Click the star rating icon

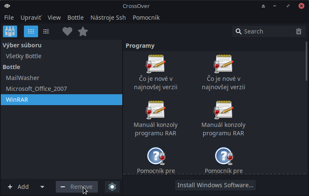pos(83,31)
